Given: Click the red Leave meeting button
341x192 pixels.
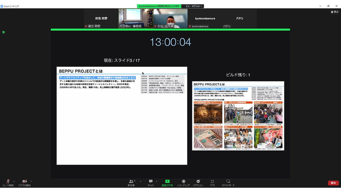Looking at the screenshot, I should point(333,183).
